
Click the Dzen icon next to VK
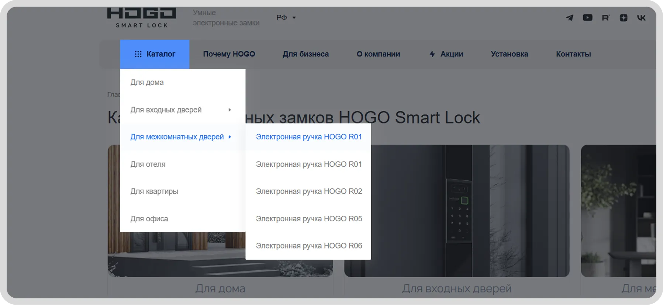tap(624, 18)
